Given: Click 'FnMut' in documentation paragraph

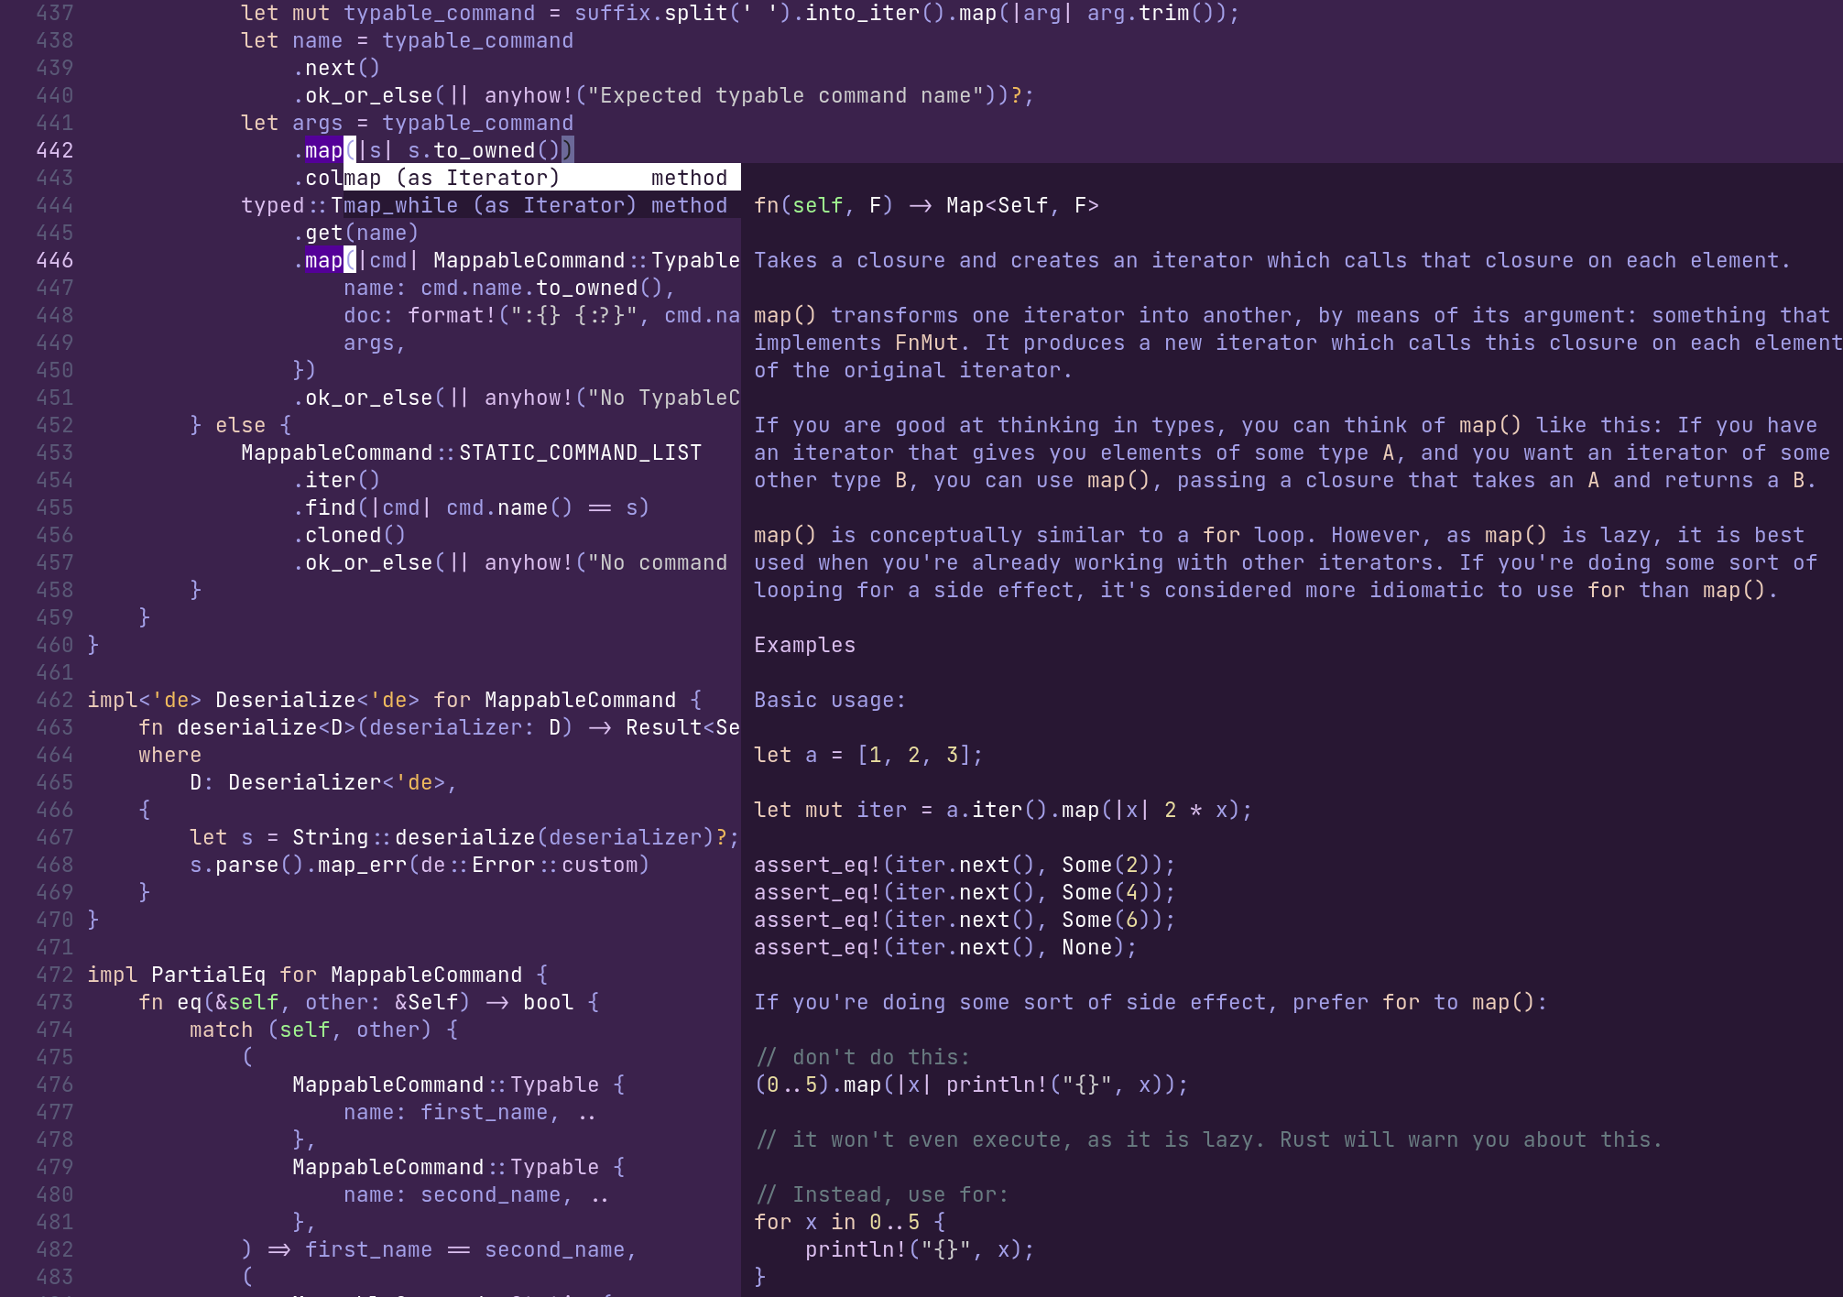Looking at the screenshot, I should pyautogui.click(x=927, y=343).
